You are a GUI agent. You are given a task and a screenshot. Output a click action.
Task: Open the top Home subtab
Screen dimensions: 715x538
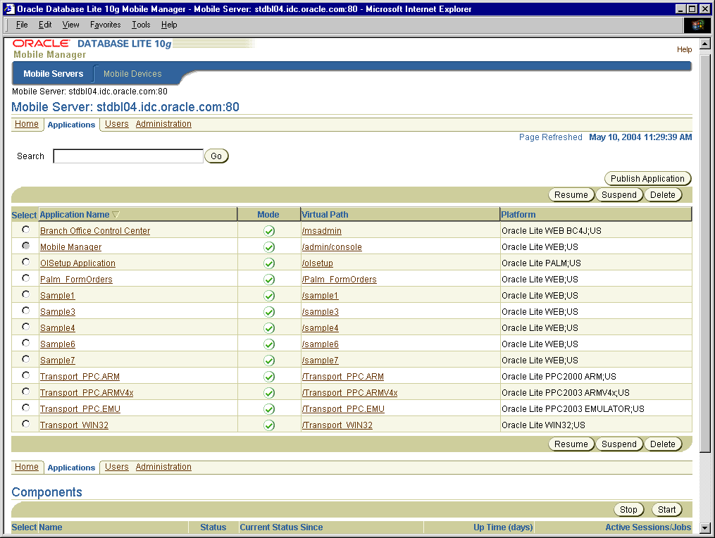[27, 124]
